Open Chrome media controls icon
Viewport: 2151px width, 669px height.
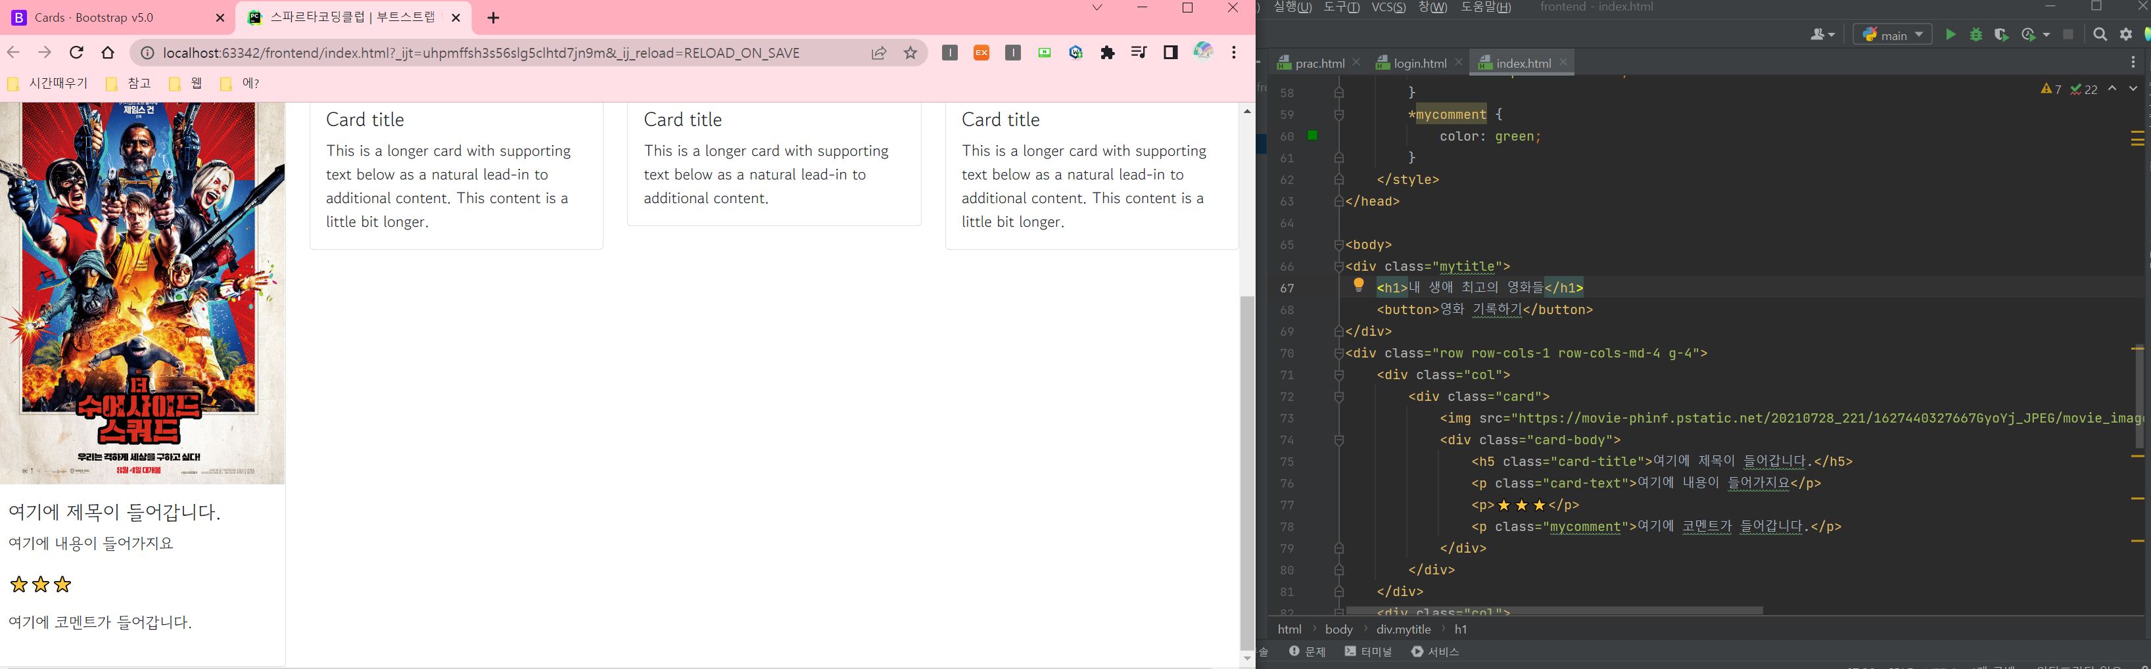tap(1138, 53)
